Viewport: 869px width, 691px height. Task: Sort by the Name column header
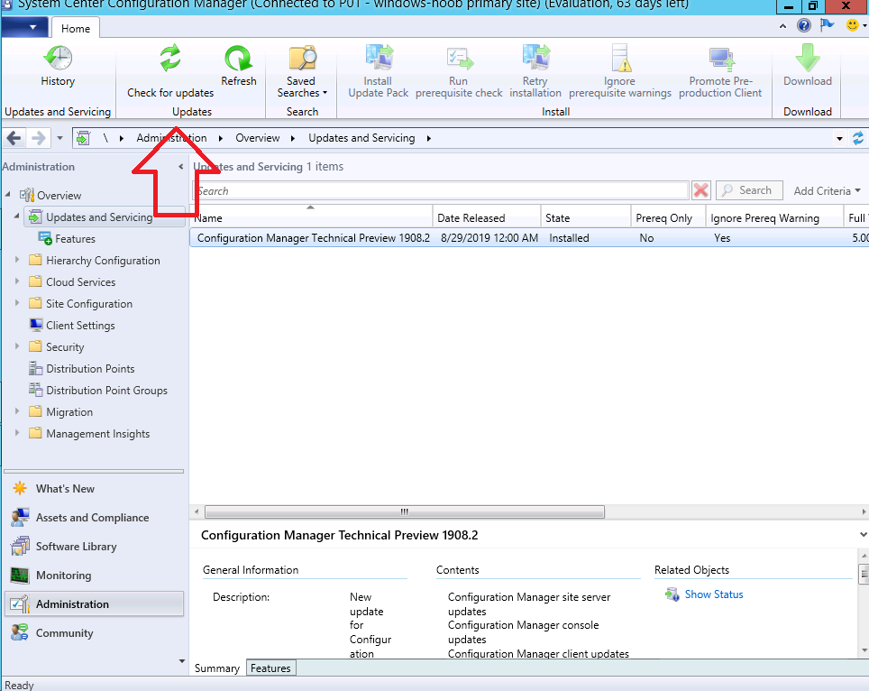(311, 218)
